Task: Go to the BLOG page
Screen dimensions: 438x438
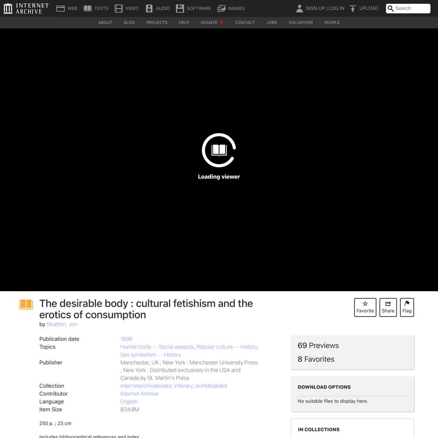Action: pyautogui.click(x=129, y=23)
